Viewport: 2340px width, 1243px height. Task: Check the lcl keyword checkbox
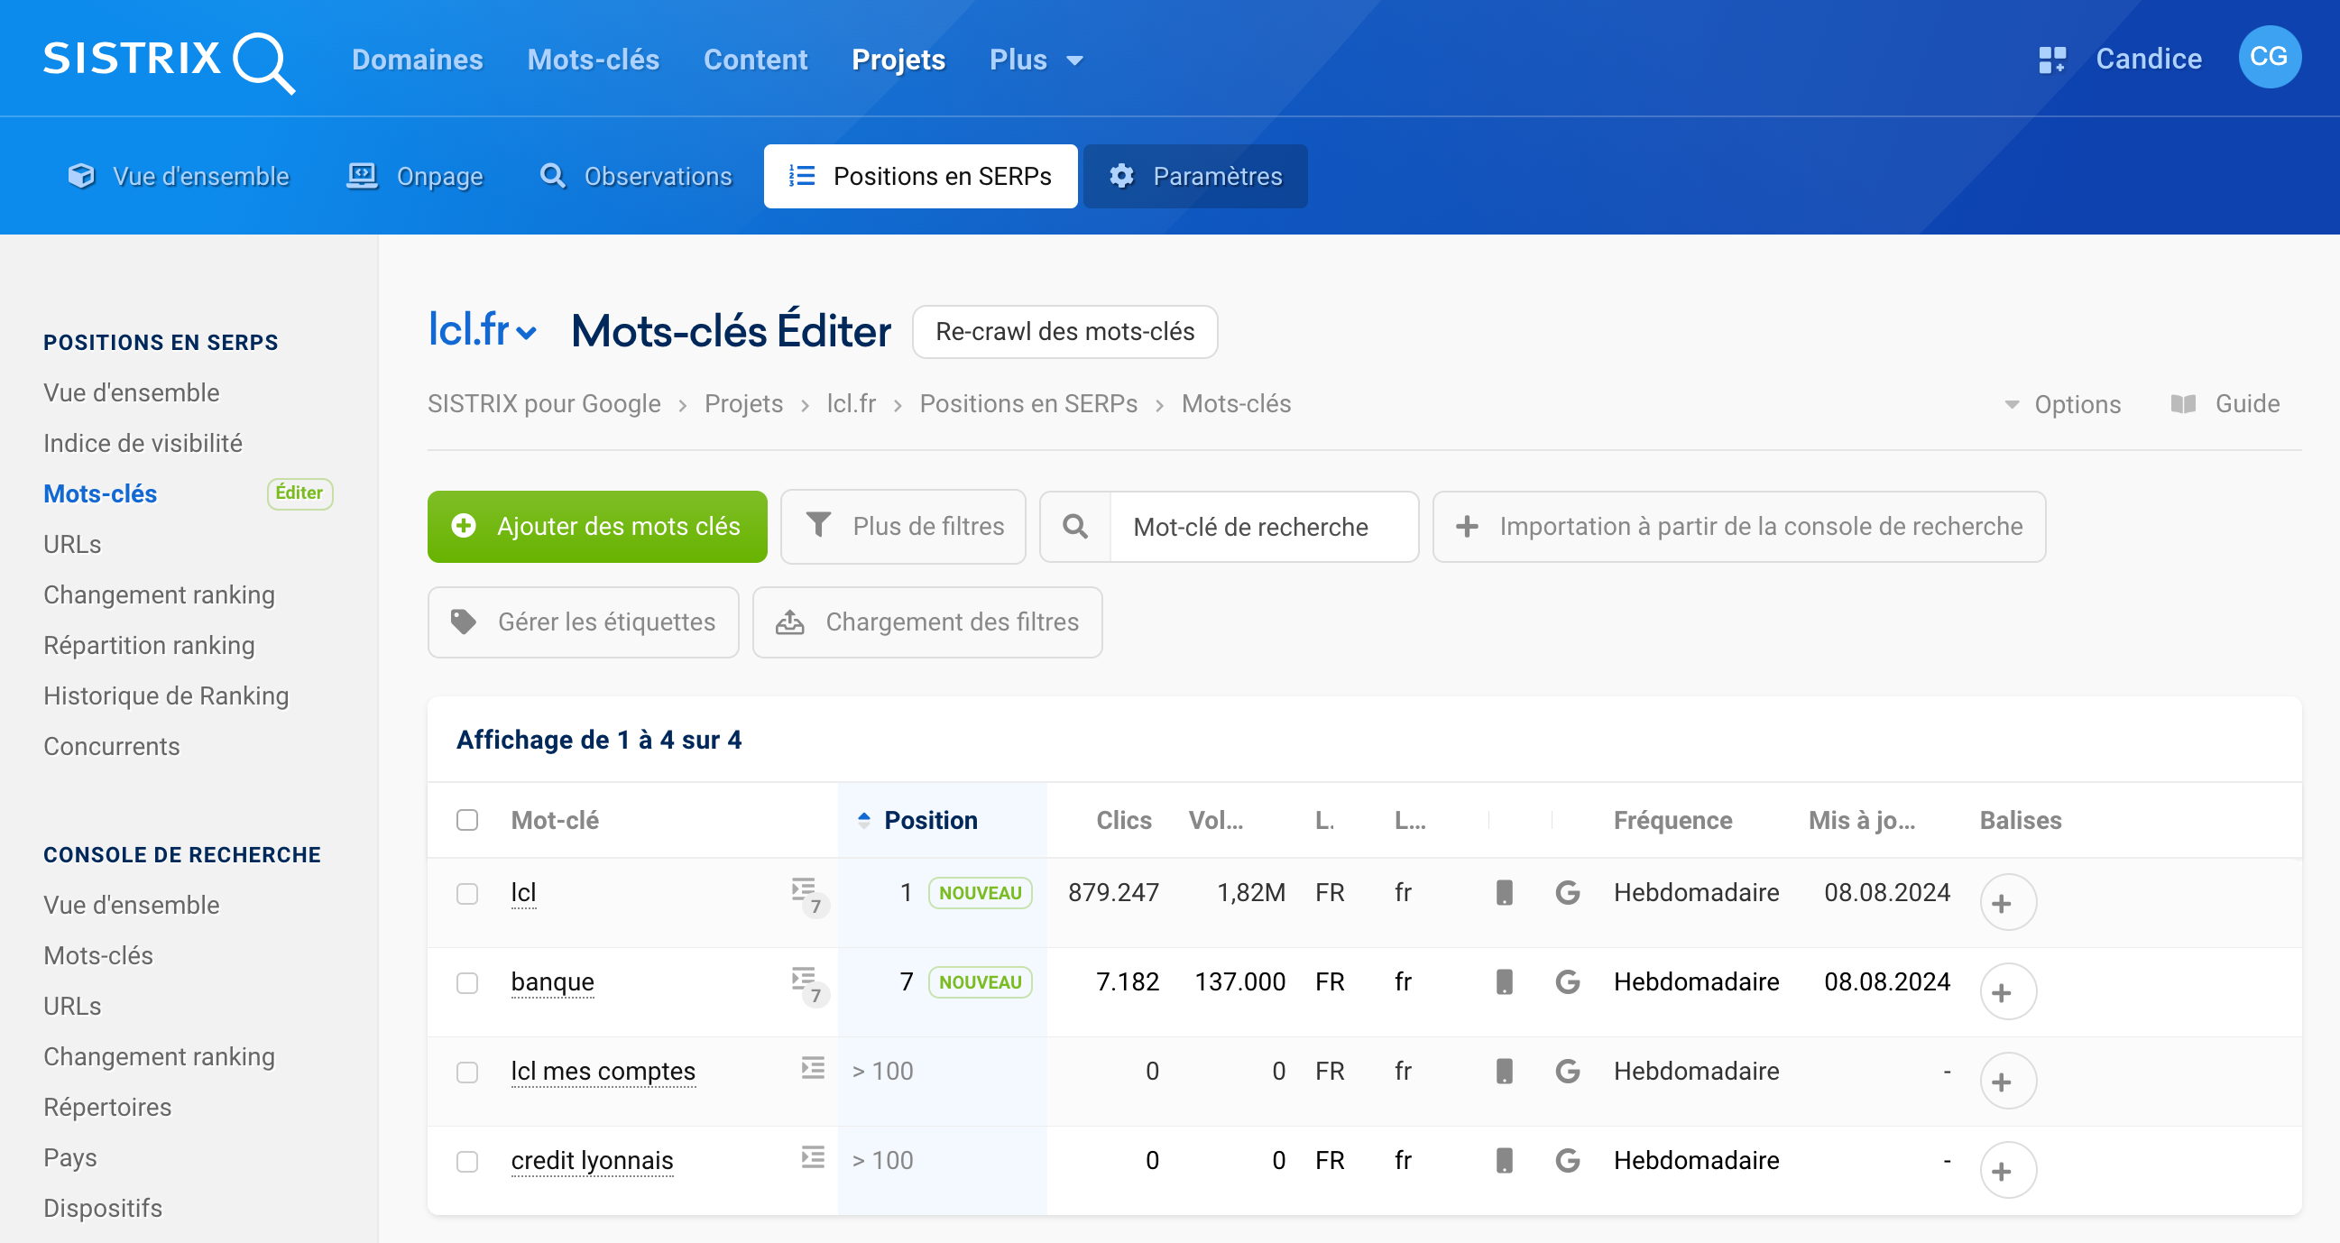[467, 893]
